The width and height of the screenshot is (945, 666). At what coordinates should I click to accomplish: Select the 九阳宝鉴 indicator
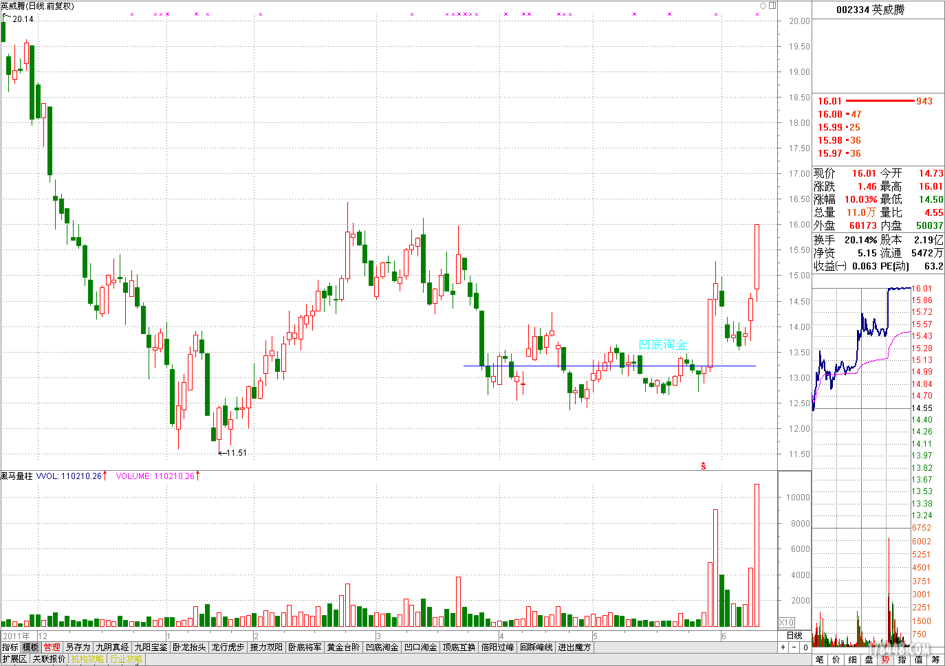point(151,647)
